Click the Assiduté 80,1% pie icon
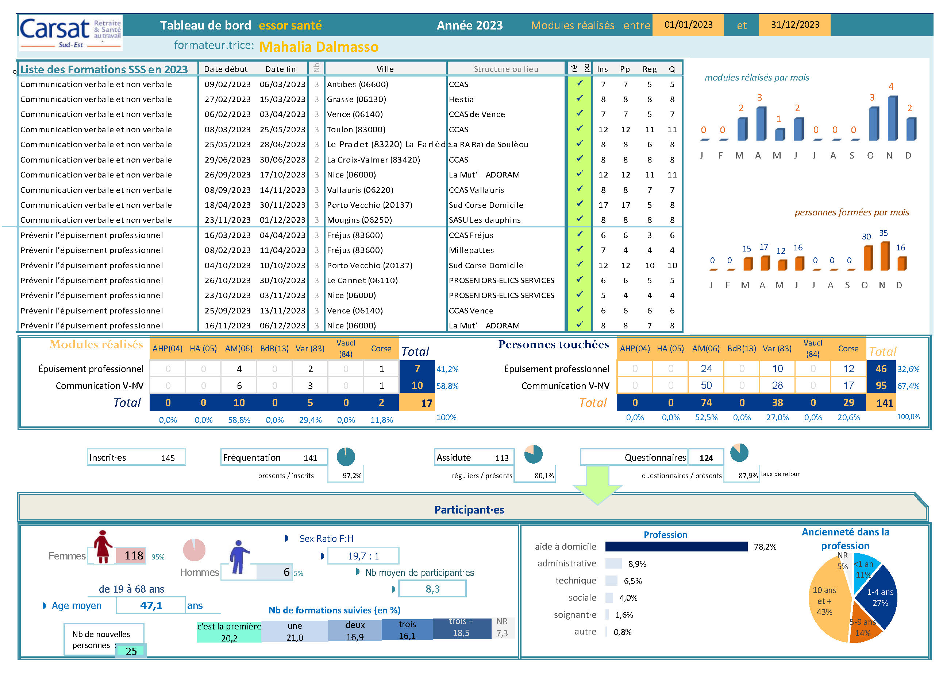Screen dimensions: 939x675 pyautogui.click(x=533, y=454)
